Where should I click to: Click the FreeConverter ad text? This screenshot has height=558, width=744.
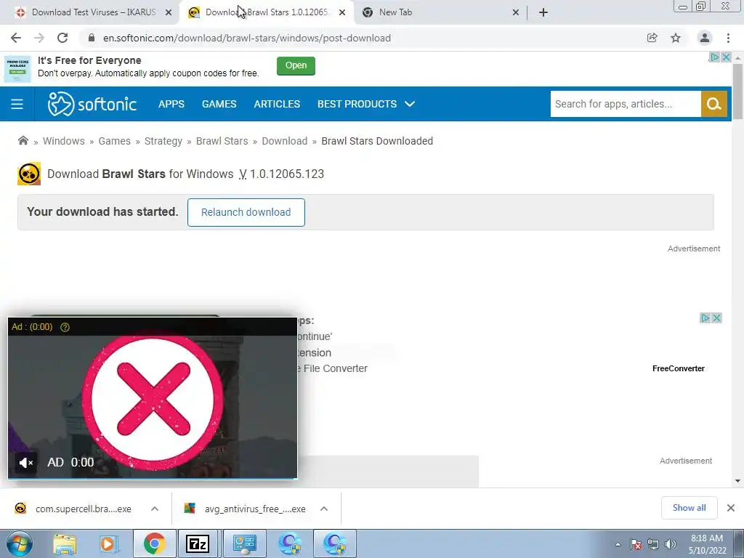tap(679, 368)
